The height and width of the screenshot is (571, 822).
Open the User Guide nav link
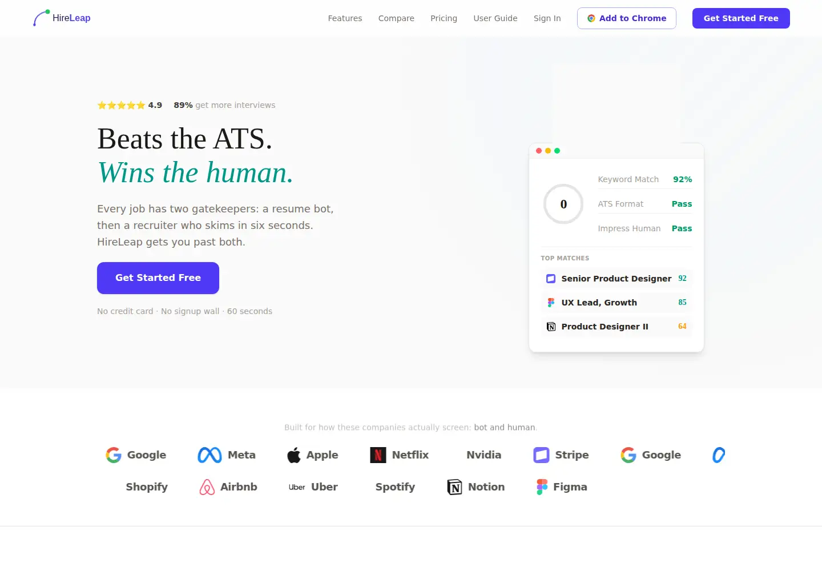(x=495, y=18)
